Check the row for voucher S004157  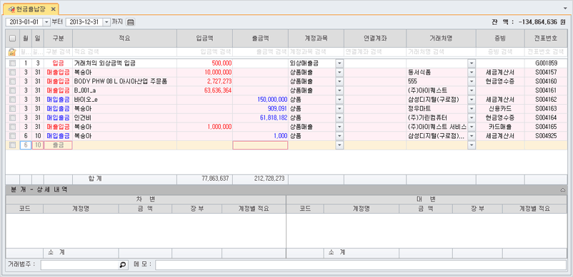tap(12, 73)
